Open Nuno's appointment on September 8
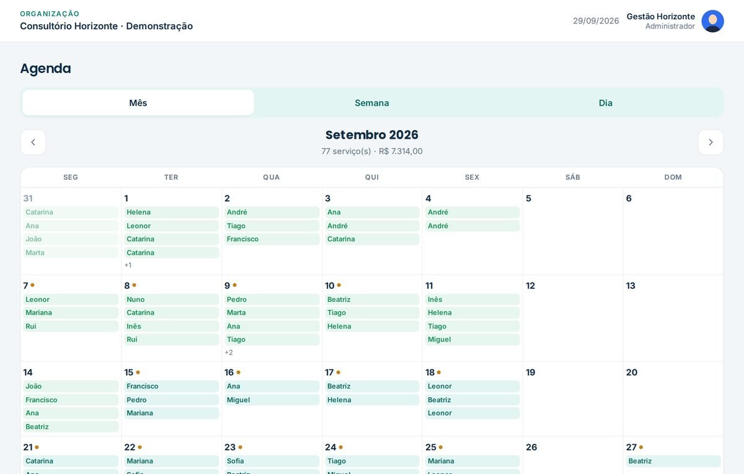744x474 pixels. click(172, 299)
